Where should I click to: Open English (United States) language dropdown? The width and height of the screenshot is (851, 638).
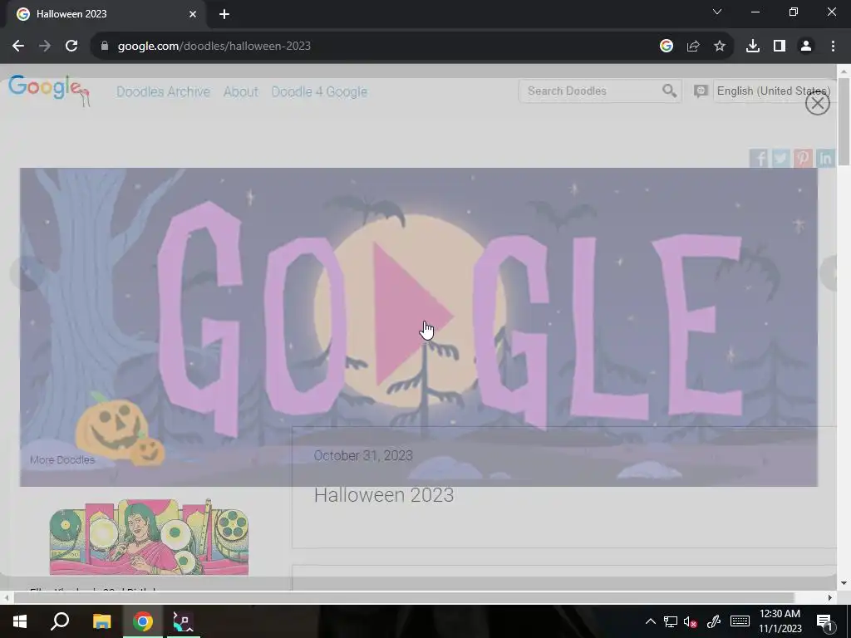[774, 91]
